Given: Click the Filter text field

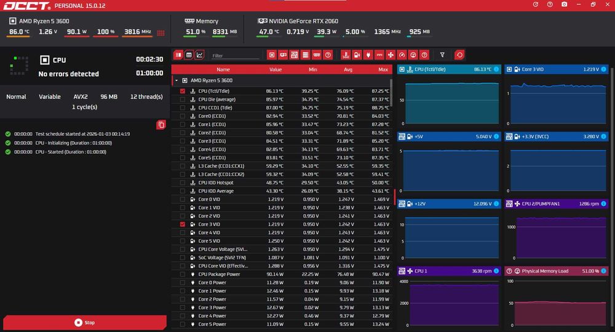Looking at the screenshot, I should click(x=235, y=56).
